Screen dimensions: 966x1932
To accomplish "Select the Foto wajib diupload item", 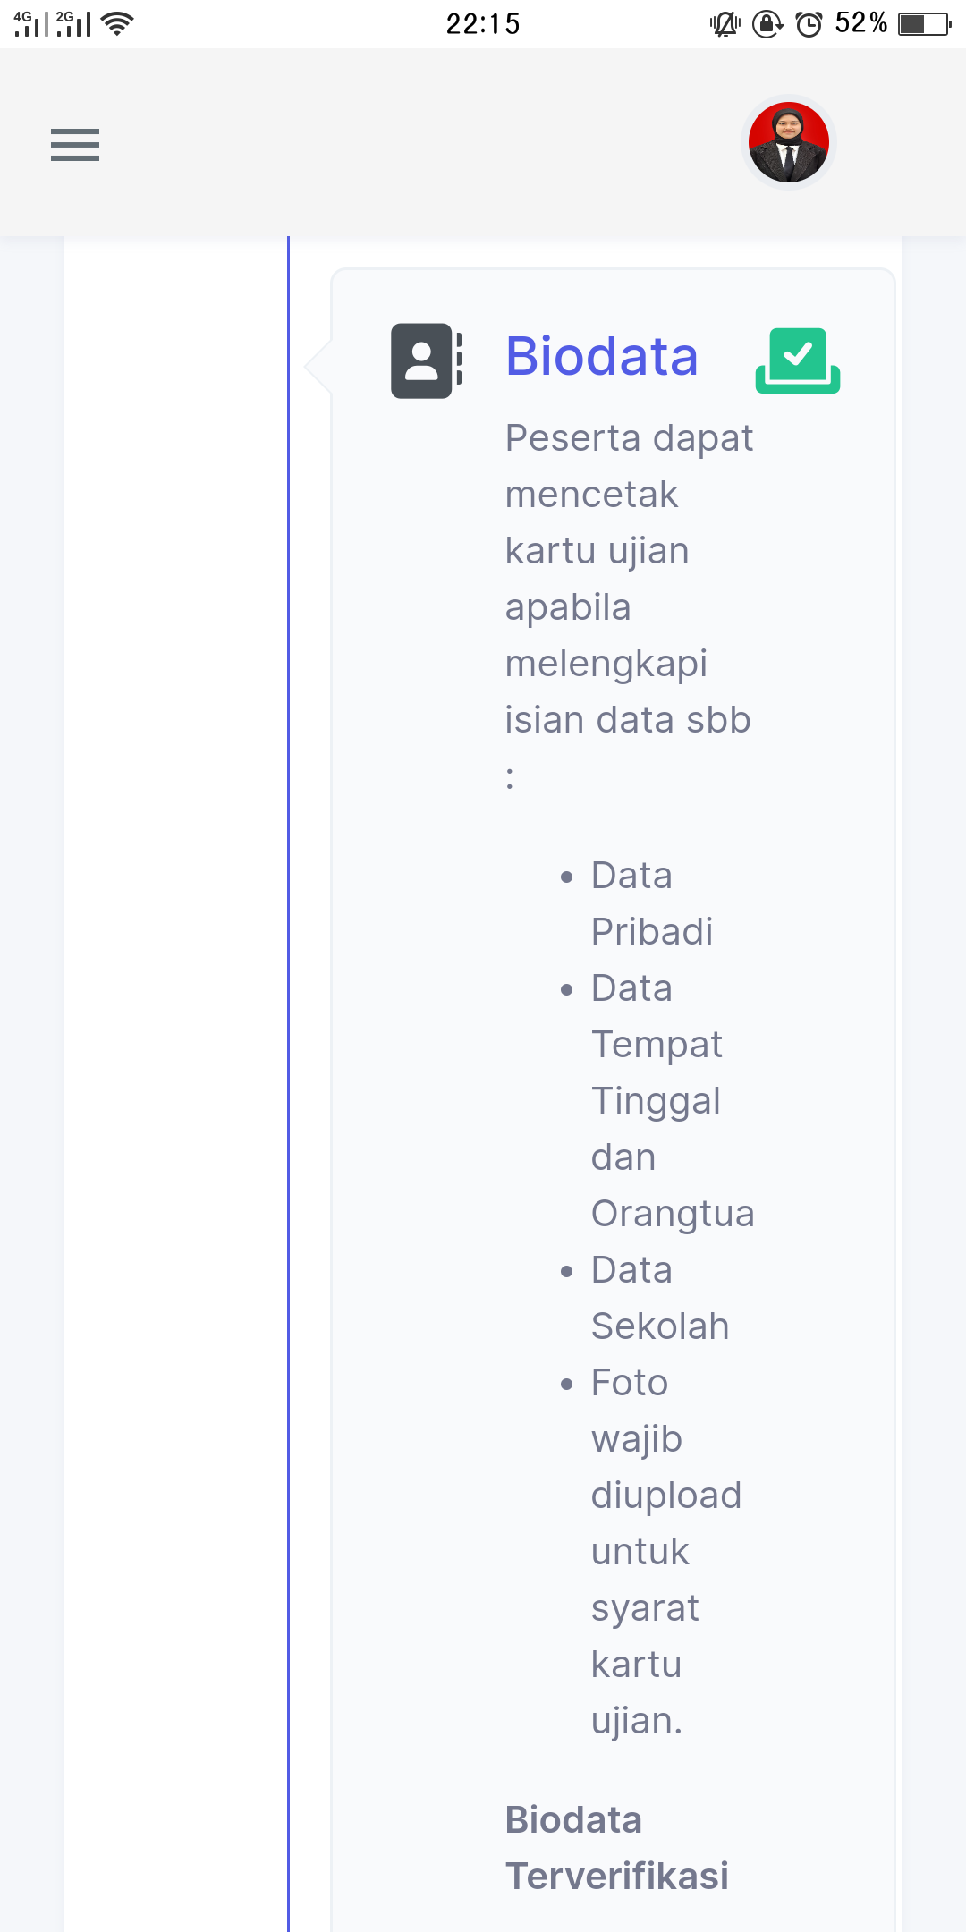I will pos(665,1551).
